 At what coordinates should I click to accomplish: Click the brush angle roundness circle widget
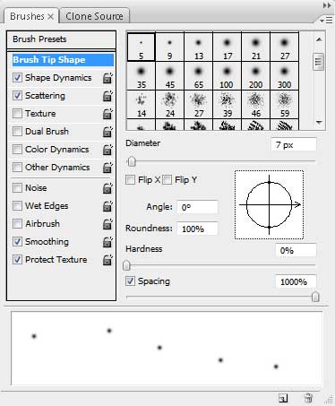[269, 204]
